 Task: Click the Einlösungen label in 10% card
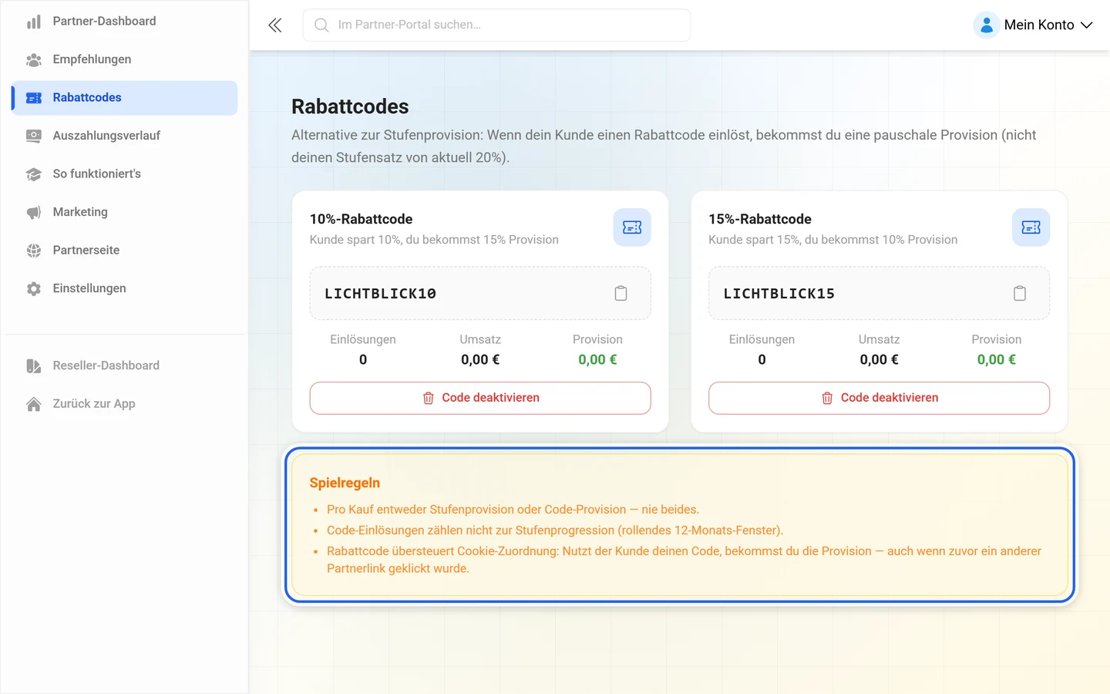(363, 339)
